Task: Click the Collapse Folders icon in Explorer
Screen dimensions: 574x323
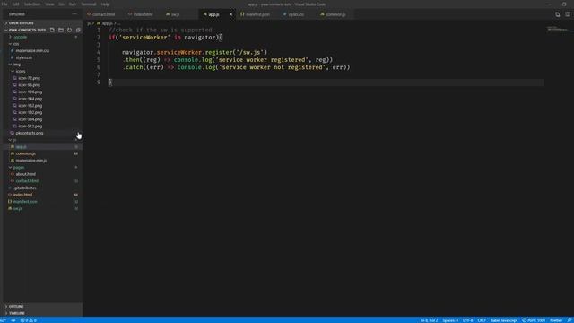Action: (x=78, y=30)
